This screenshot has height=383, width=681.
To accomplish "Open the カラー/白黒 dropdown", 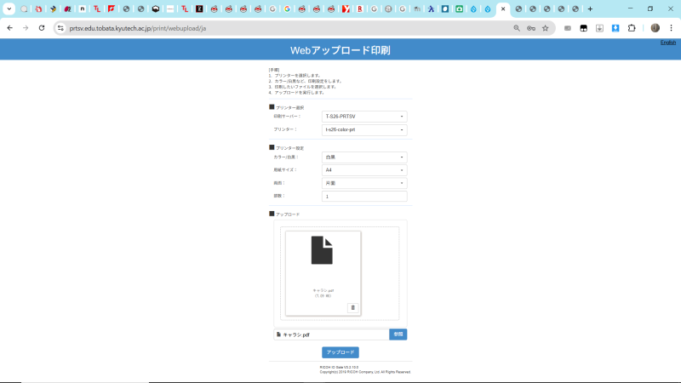I will point(364,157).
